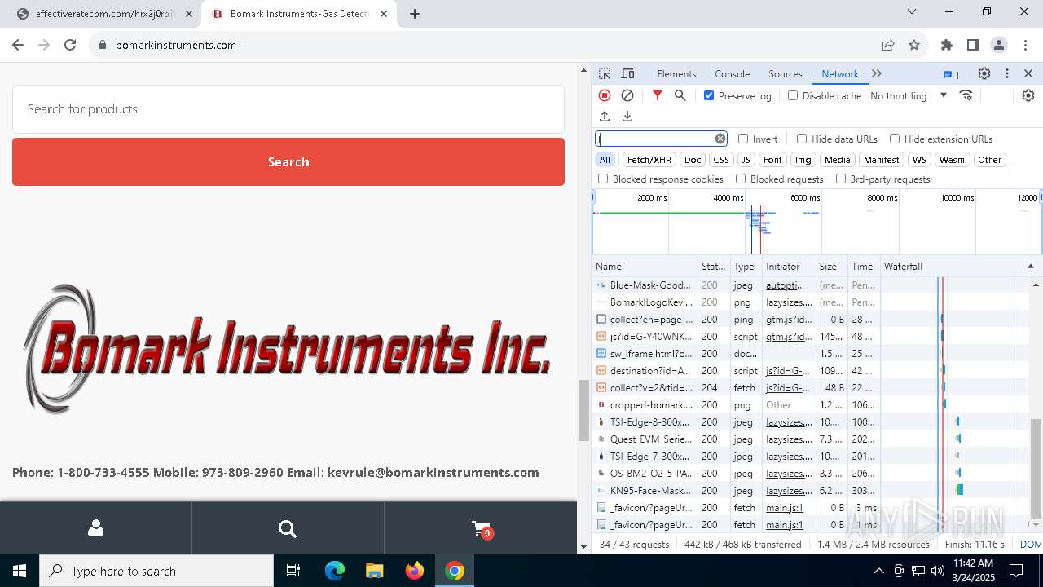Screen dimensions: 1043x587
Task: Check Blocked response cookies
Action: click(603, 179)
